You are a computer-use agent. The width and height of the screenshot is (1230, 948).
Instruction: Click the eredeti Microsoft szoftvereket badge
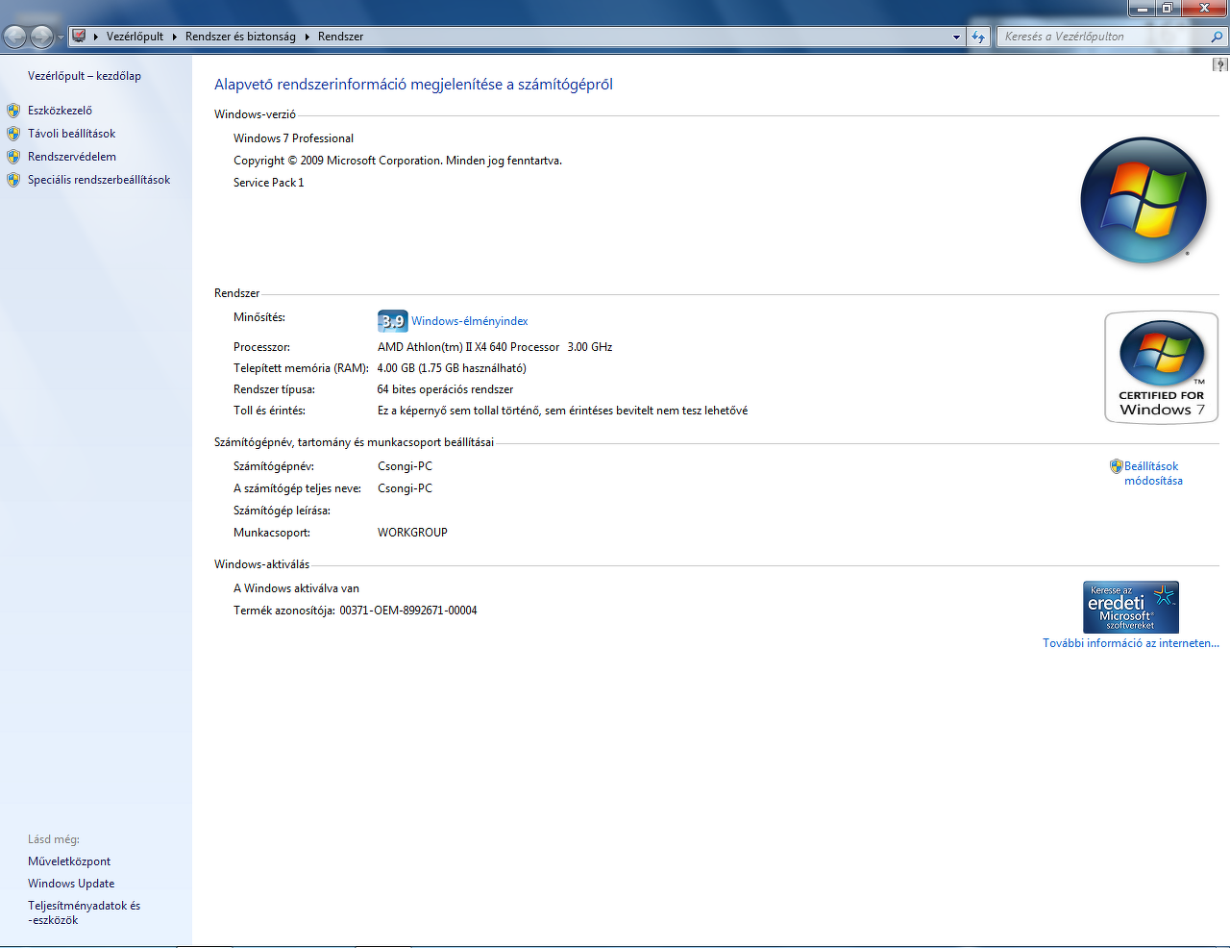[x=1131, y=607]
